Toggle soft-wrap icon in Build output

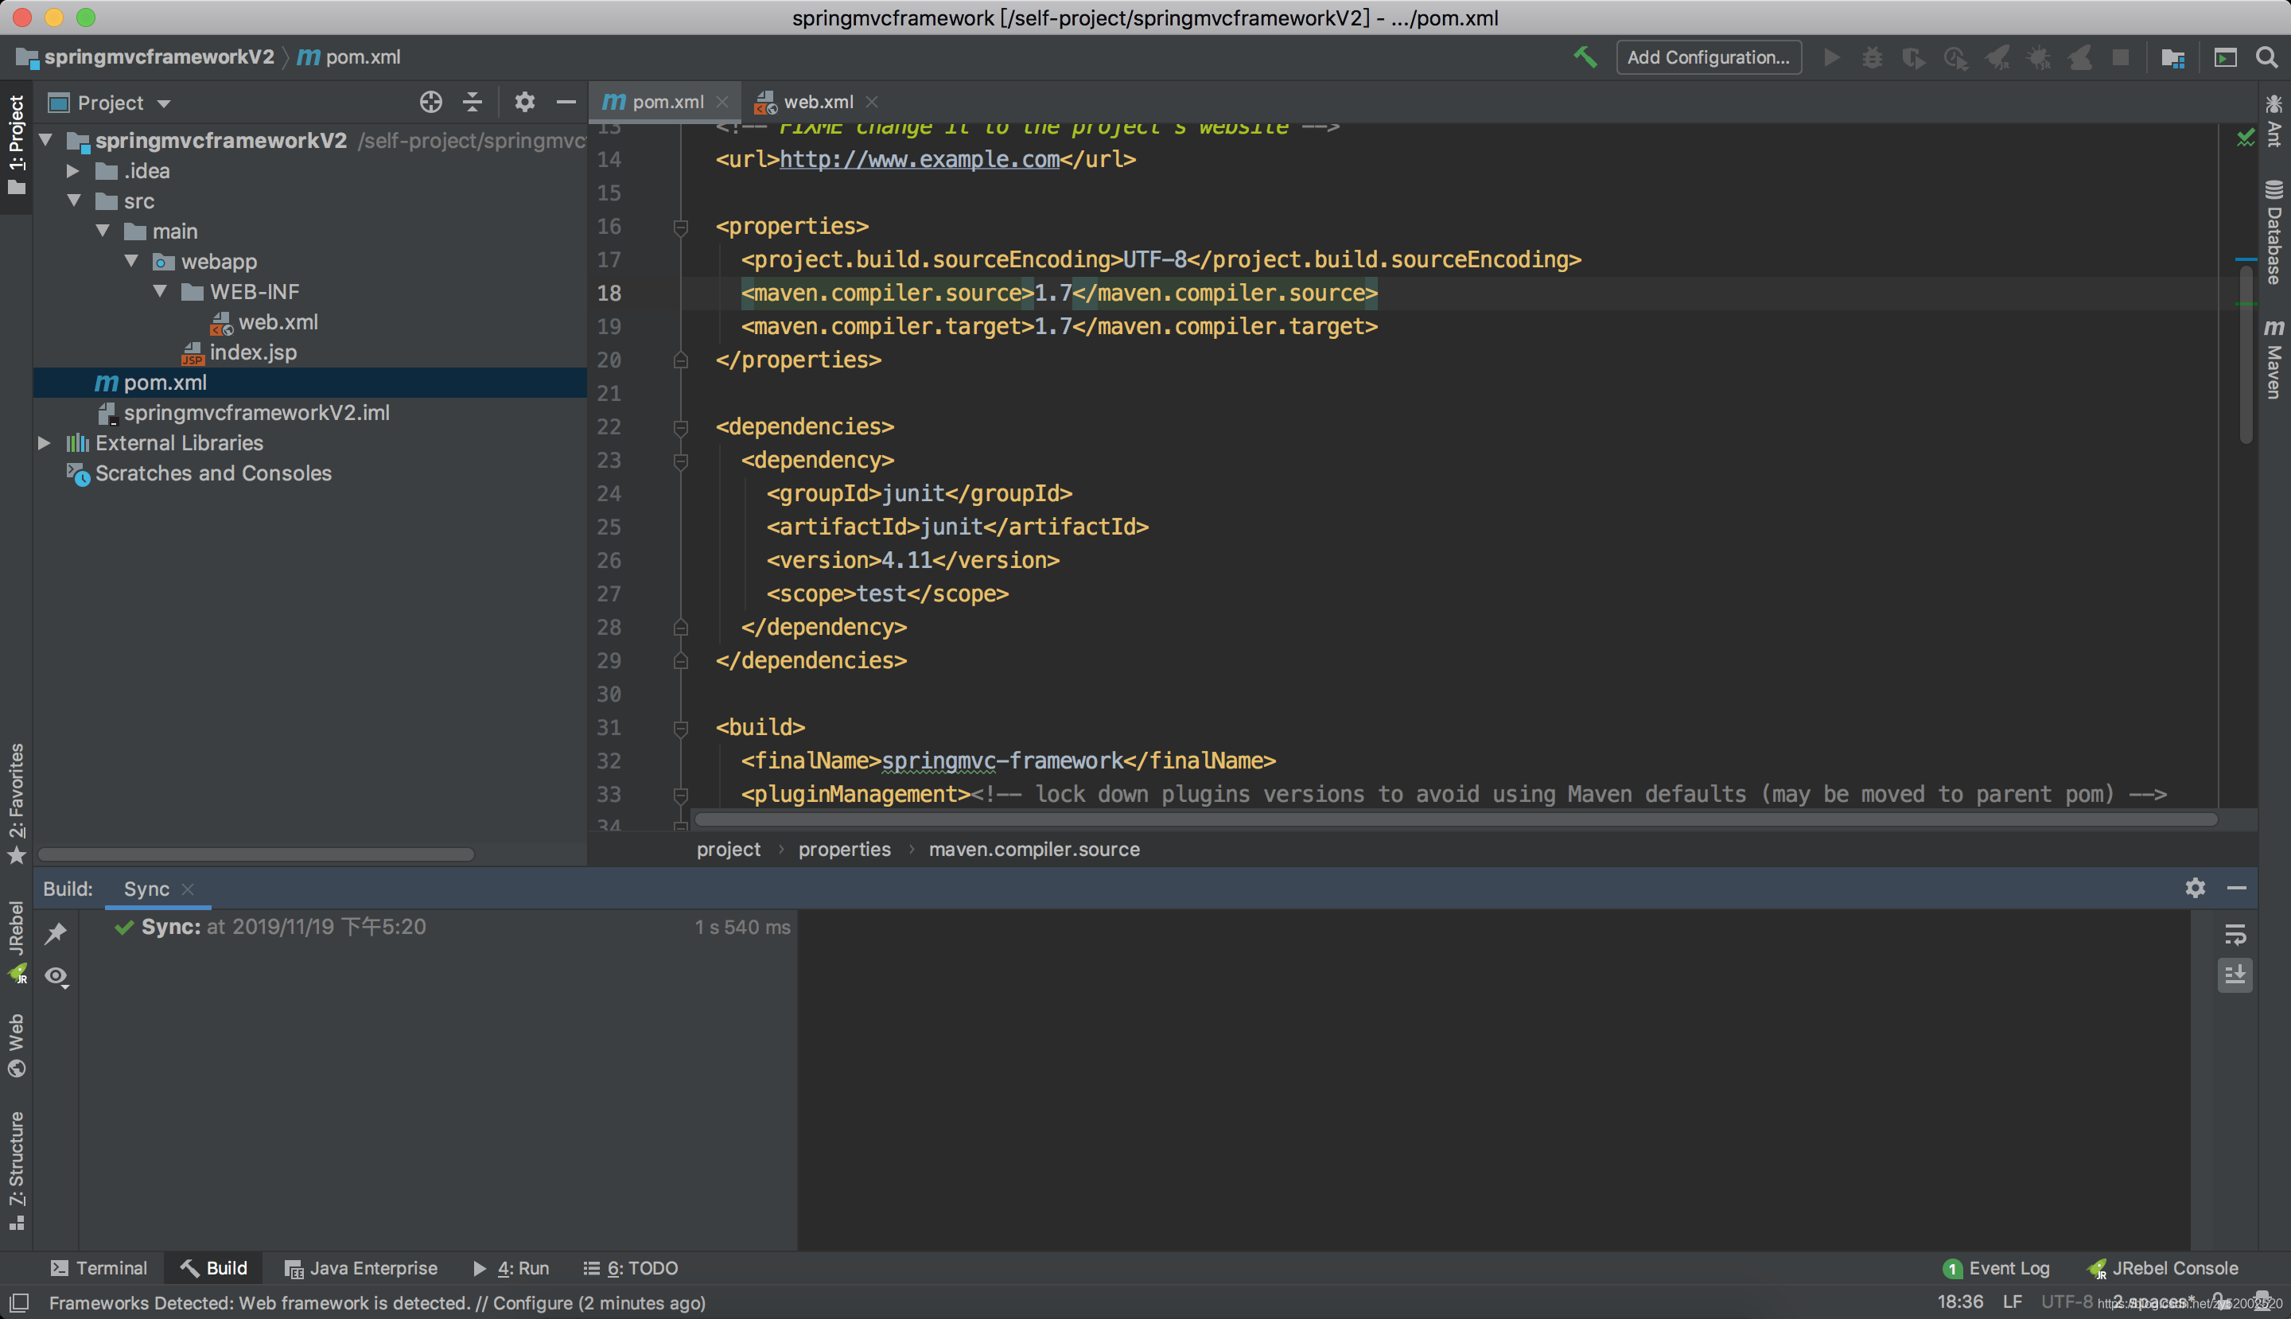(2235, 934)
